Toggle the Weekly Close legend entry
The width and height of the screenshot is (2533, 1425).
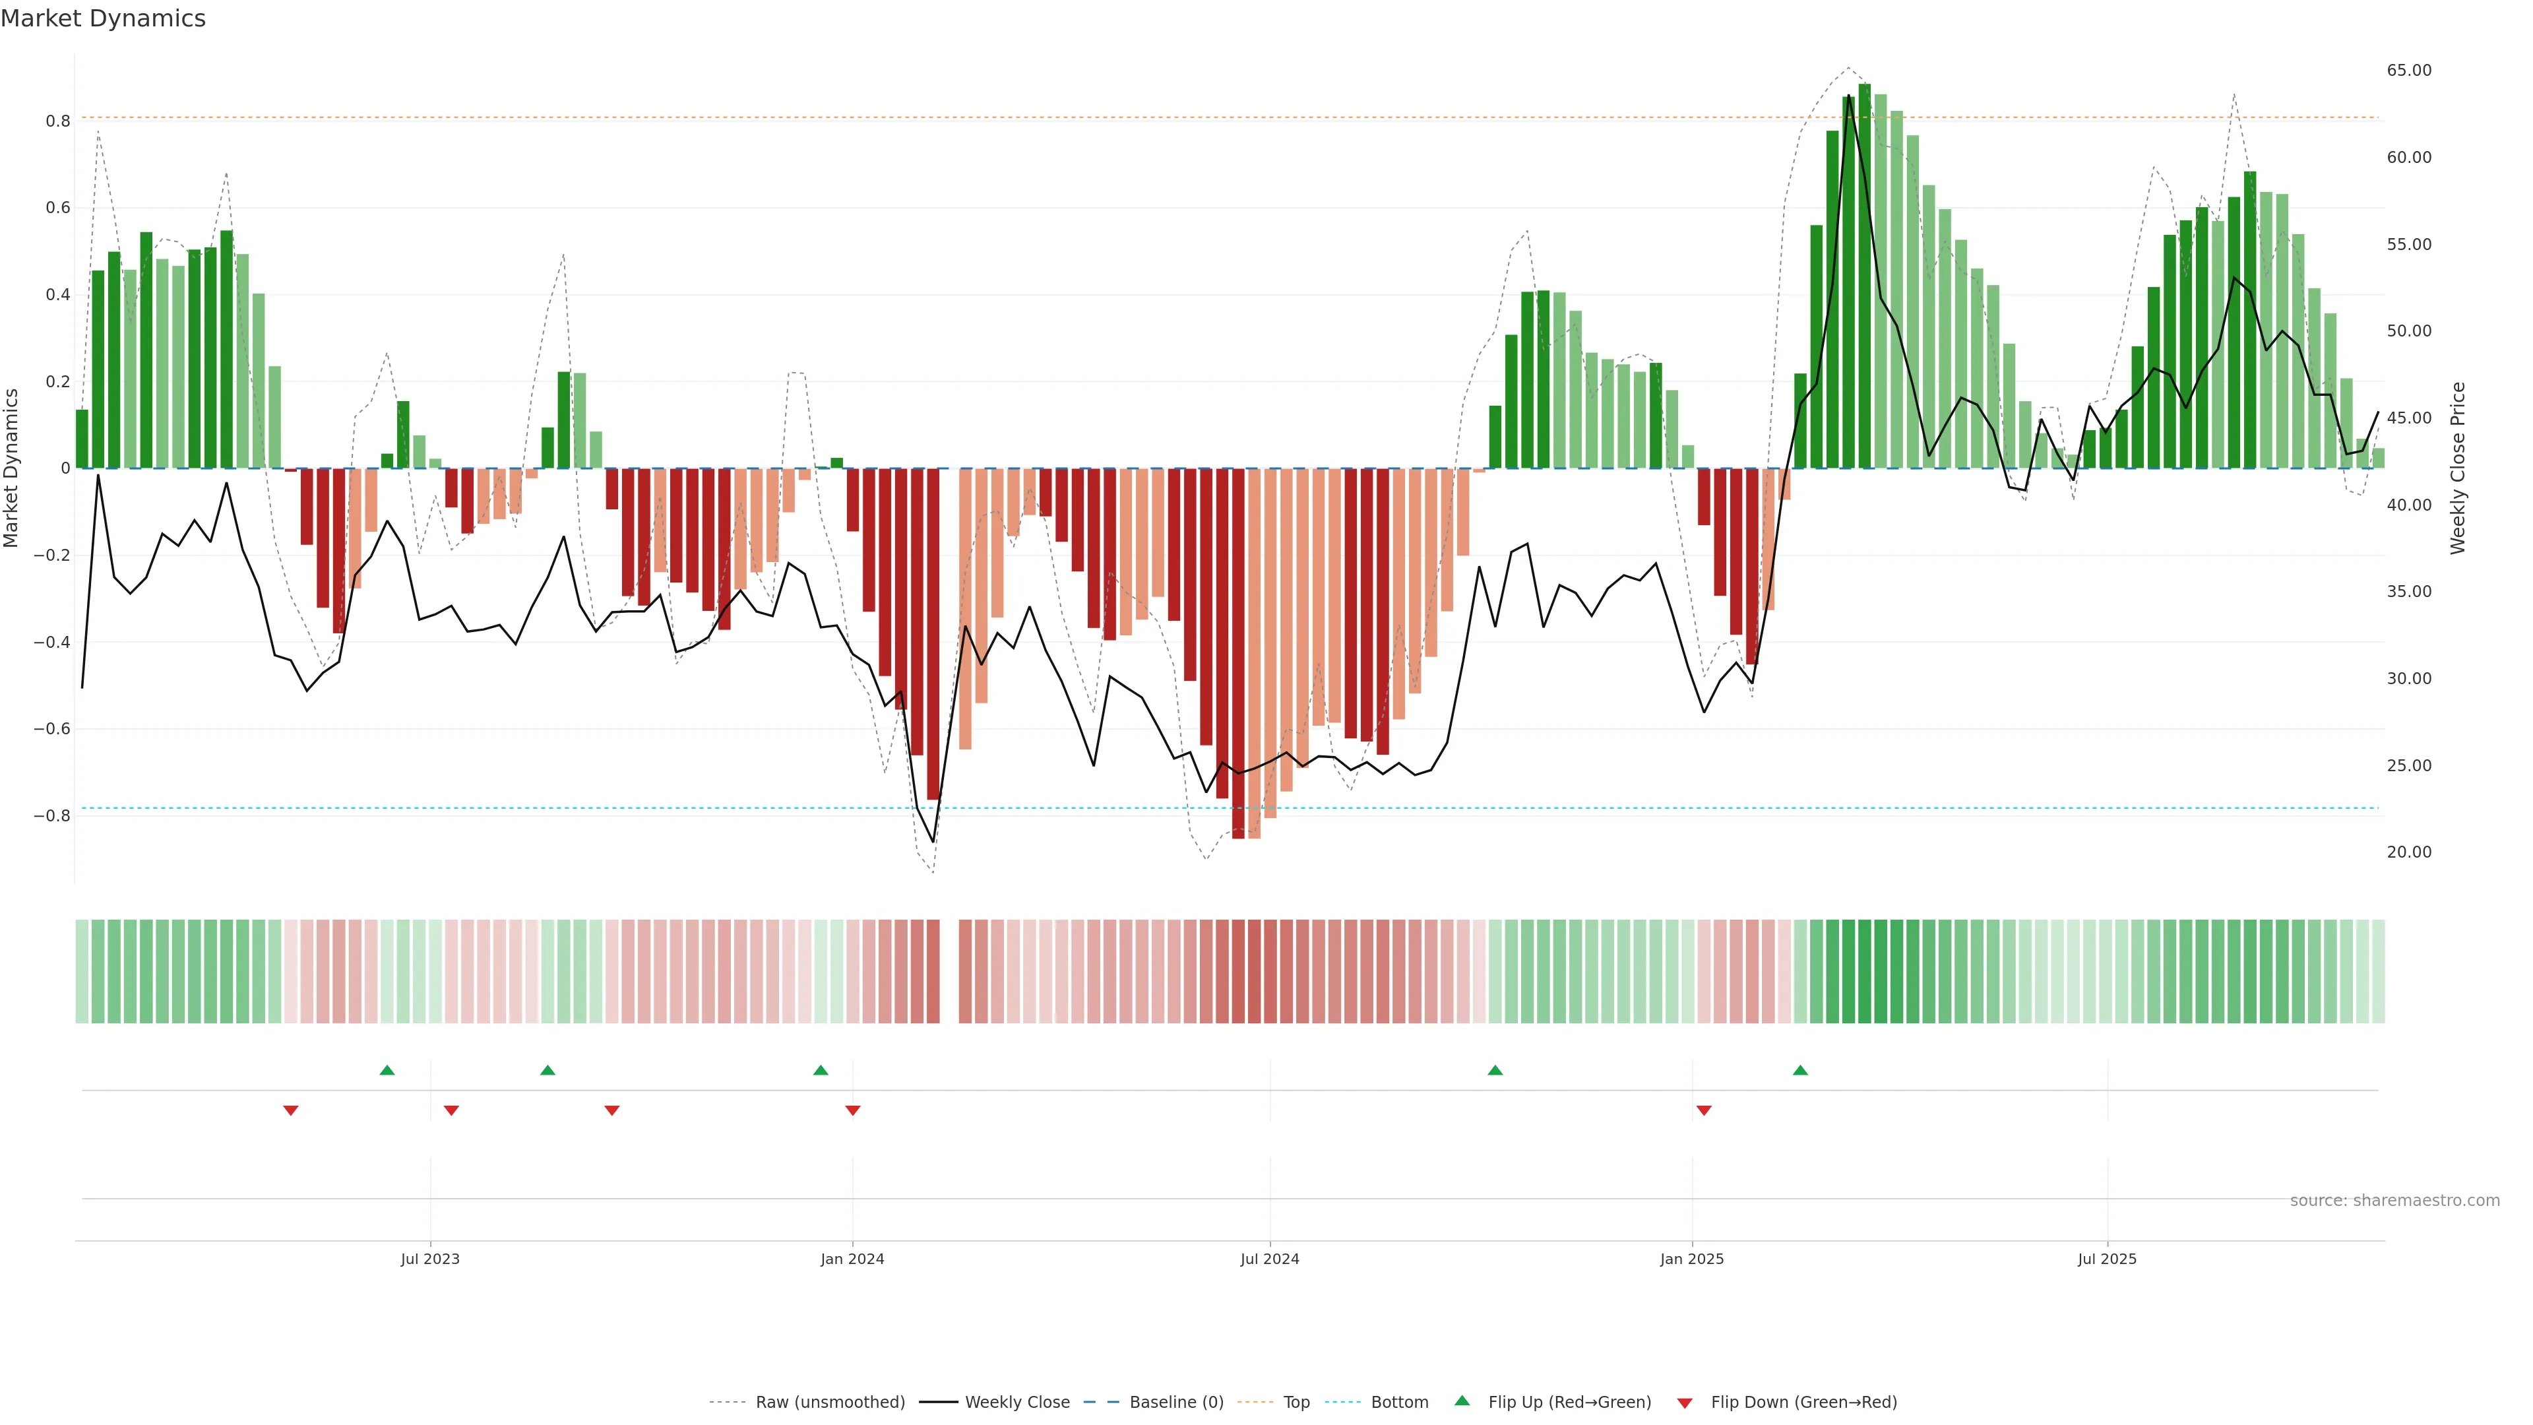point(1016,1403)
